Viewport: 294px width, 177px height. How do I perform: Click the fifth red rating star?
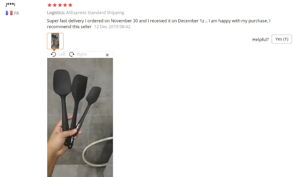click(70, 5)
